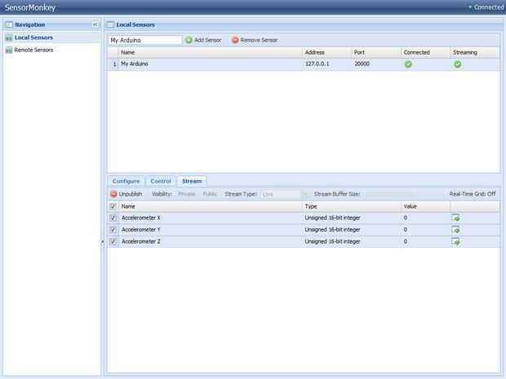
Task: Click the green Streaming status icon for My Arduino
Action: point(457,64)
